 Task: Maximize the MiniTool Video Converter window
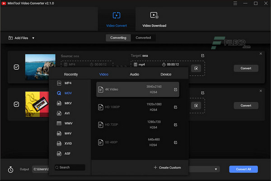(x=256, y=3)
